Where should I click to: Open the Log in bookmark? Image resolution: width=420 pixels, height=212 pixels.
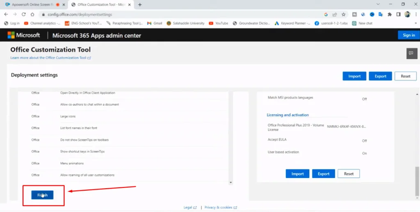[12, 23]
